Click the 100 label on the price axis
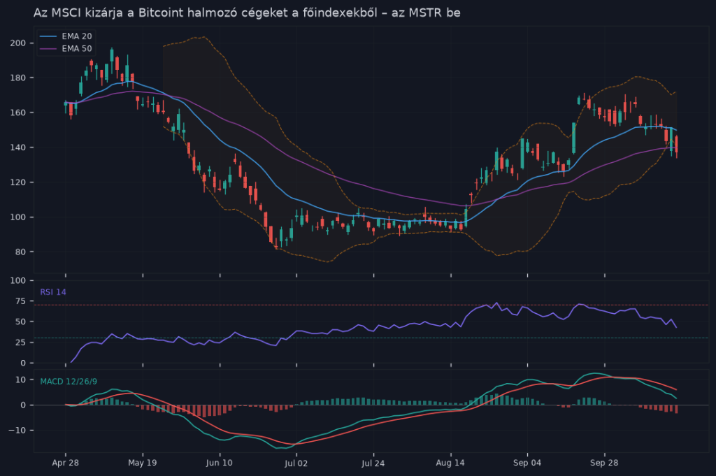The width and height of the screenshot is (716, 476). tap(18, 217)
